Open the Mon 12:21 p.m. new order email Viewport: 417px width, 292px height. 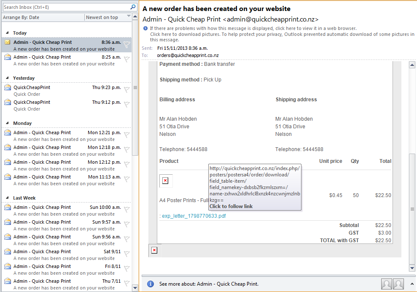coord(67,136)
